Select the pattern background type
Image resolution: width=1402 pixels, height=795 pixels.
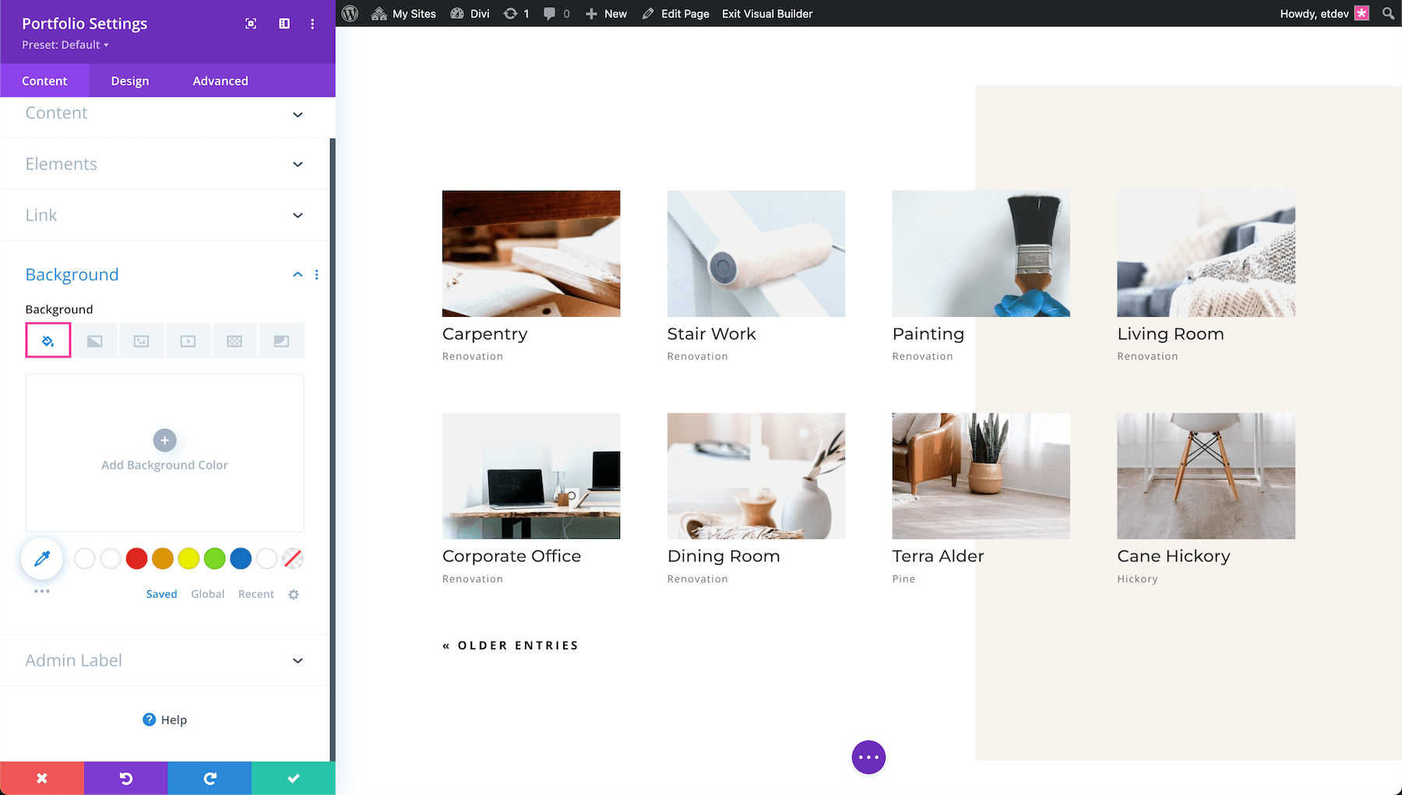coord(234,340)
